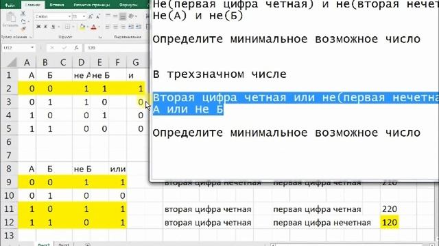Open the font size combo box
This screenshot has height=246, width=439.
coord(79,16)
